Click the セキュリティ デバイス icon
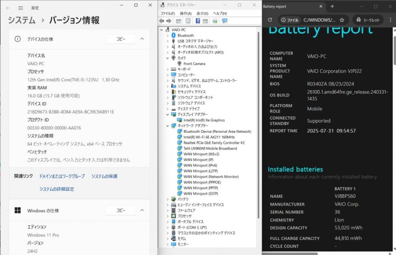 tap(173, 92)
